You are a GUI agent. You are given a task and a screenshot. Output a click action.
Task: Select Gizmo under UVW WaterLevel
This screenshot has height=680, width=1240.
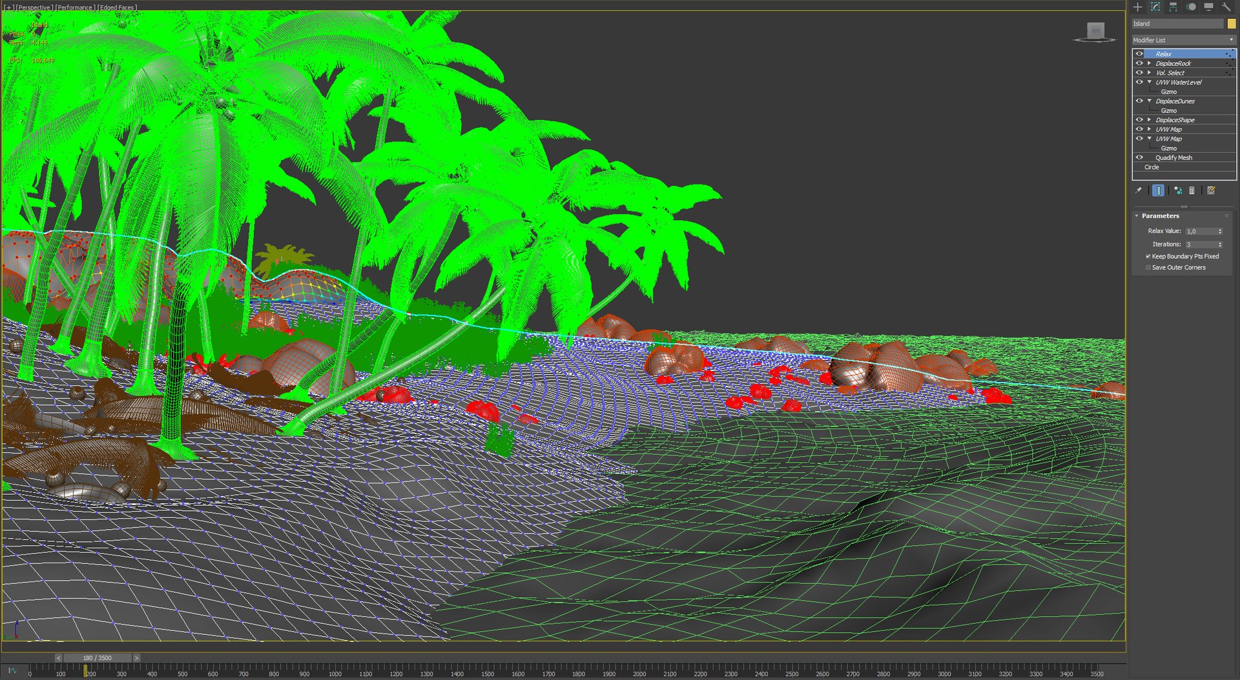tap(1169, 92)
